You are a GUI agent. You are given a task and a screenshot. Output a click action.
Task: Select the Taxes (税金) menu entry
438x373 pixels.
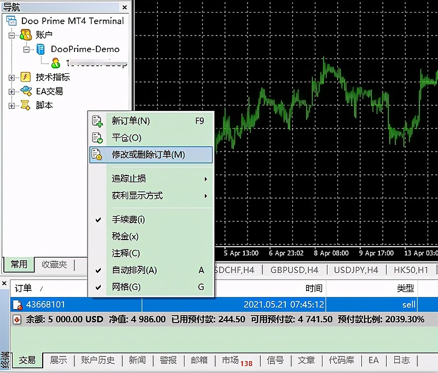pyautogui.click(x=125, y=236)
